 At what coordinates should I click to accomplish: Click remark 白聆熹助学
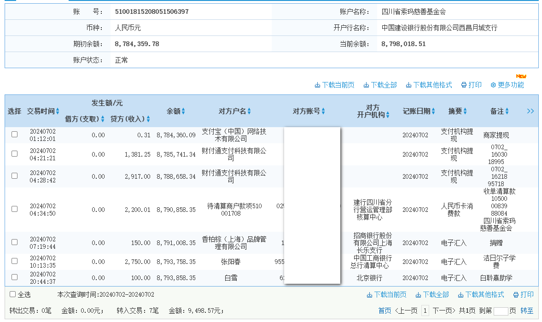coord(496,278)
